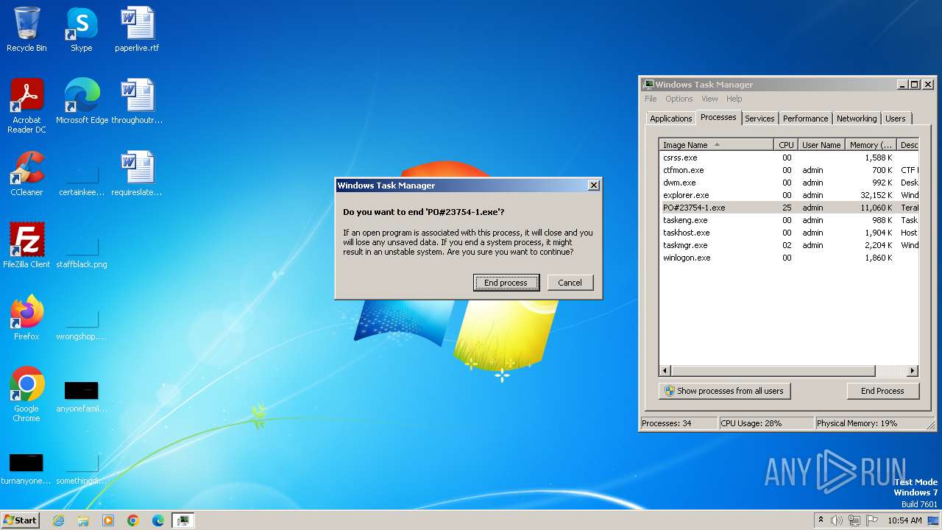The width and height of the screenshot is (942, 530).
Task: Open Chrome from the taskbar
Action: tap(133, 520)
